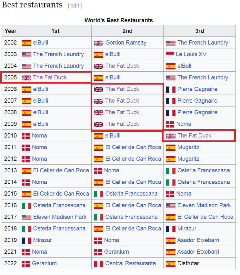Open Osteria Francescana link in 2014 row

[x=204, y=182]
